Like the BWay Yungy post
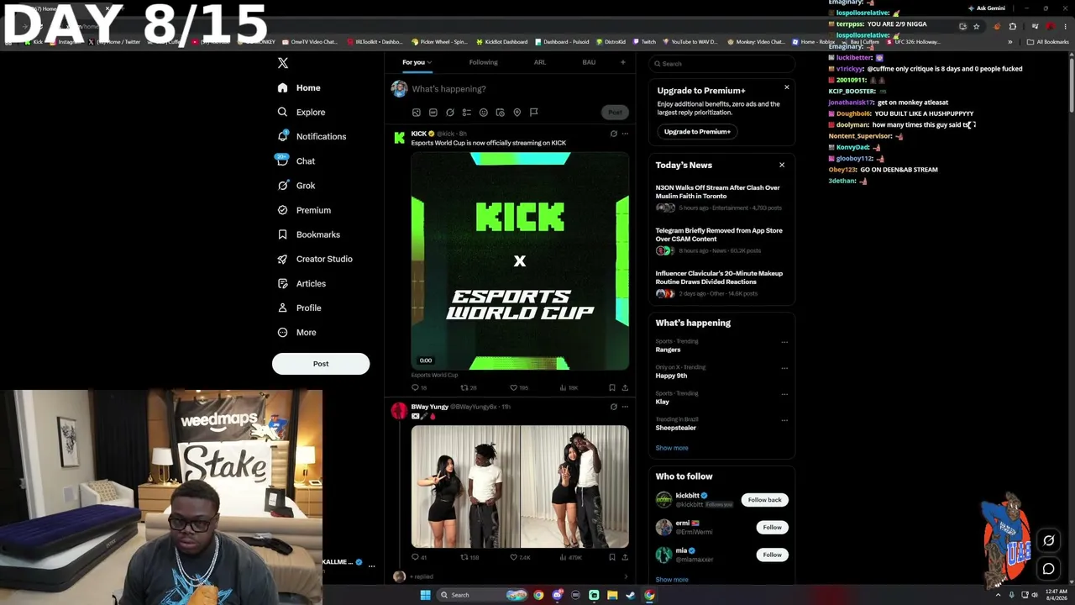Screen dimensions: 1075x605 (520, 557)
